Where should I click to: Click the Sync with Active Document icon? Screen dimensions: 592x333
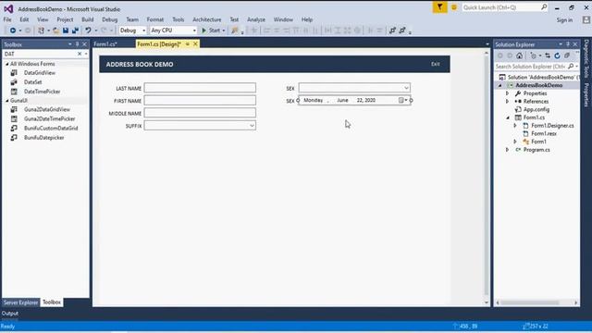click(548, 55)
